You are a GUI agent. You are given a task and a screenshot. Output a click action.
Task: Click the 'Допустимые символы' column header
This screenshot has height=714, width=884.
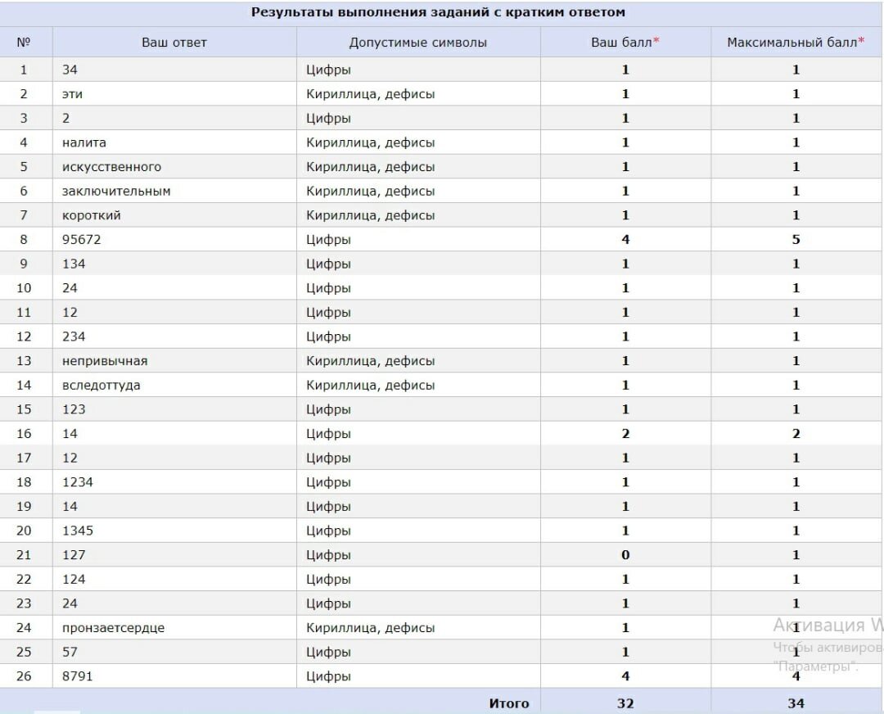[x=417, y=43]
